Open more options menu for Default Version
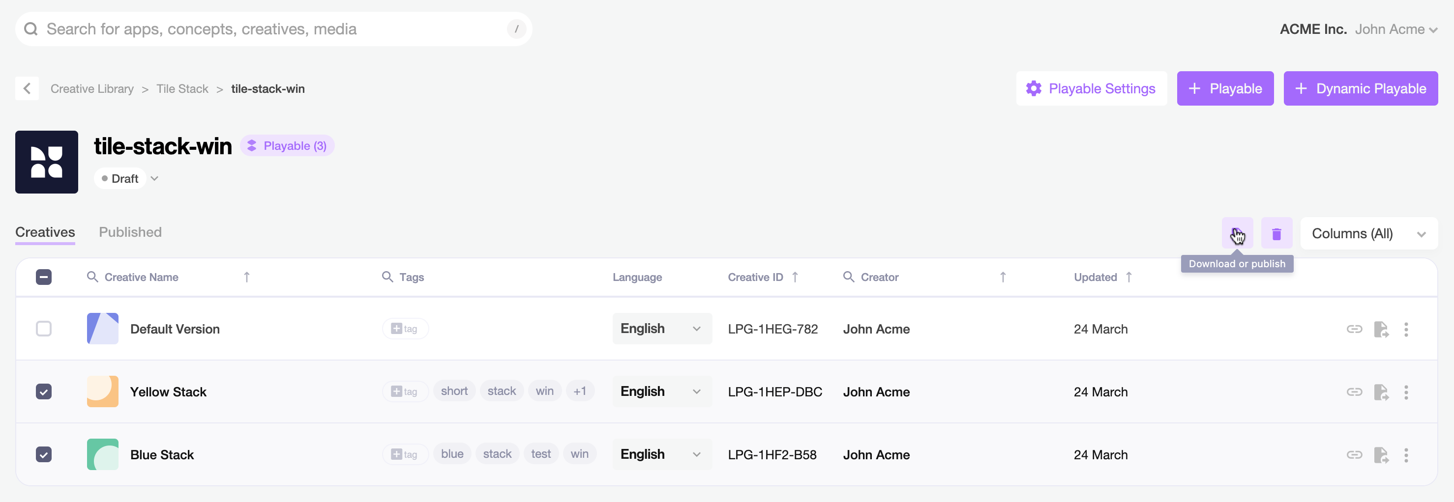1454x502 pixels. tap(1406, 330)
